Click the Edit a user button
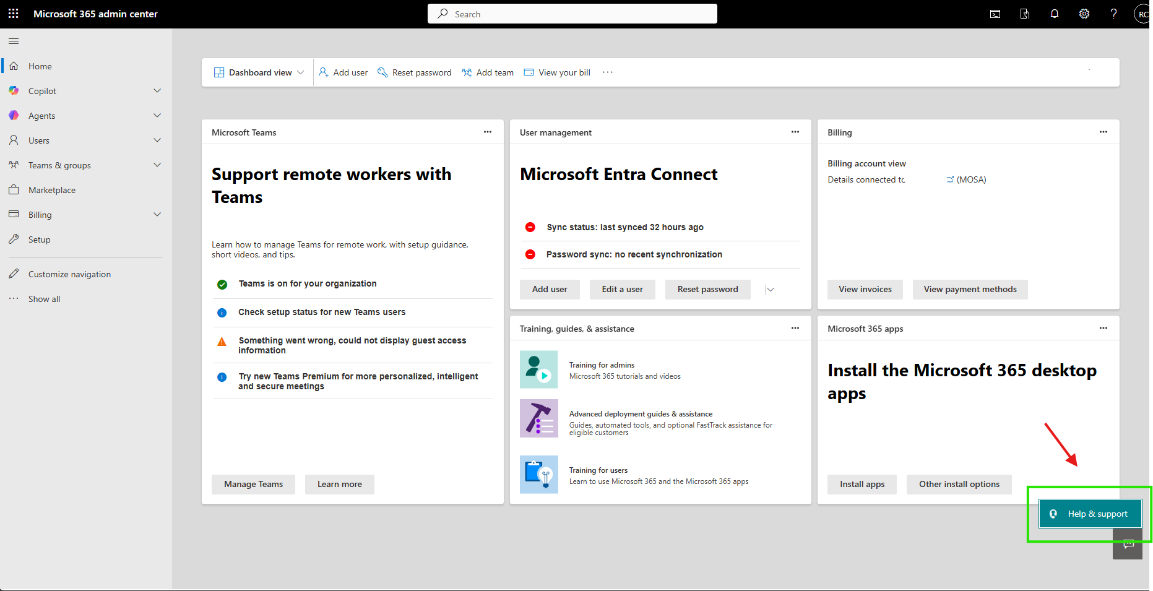The height and width of the screenshot is (591, 1153). (x=623, y=290)
